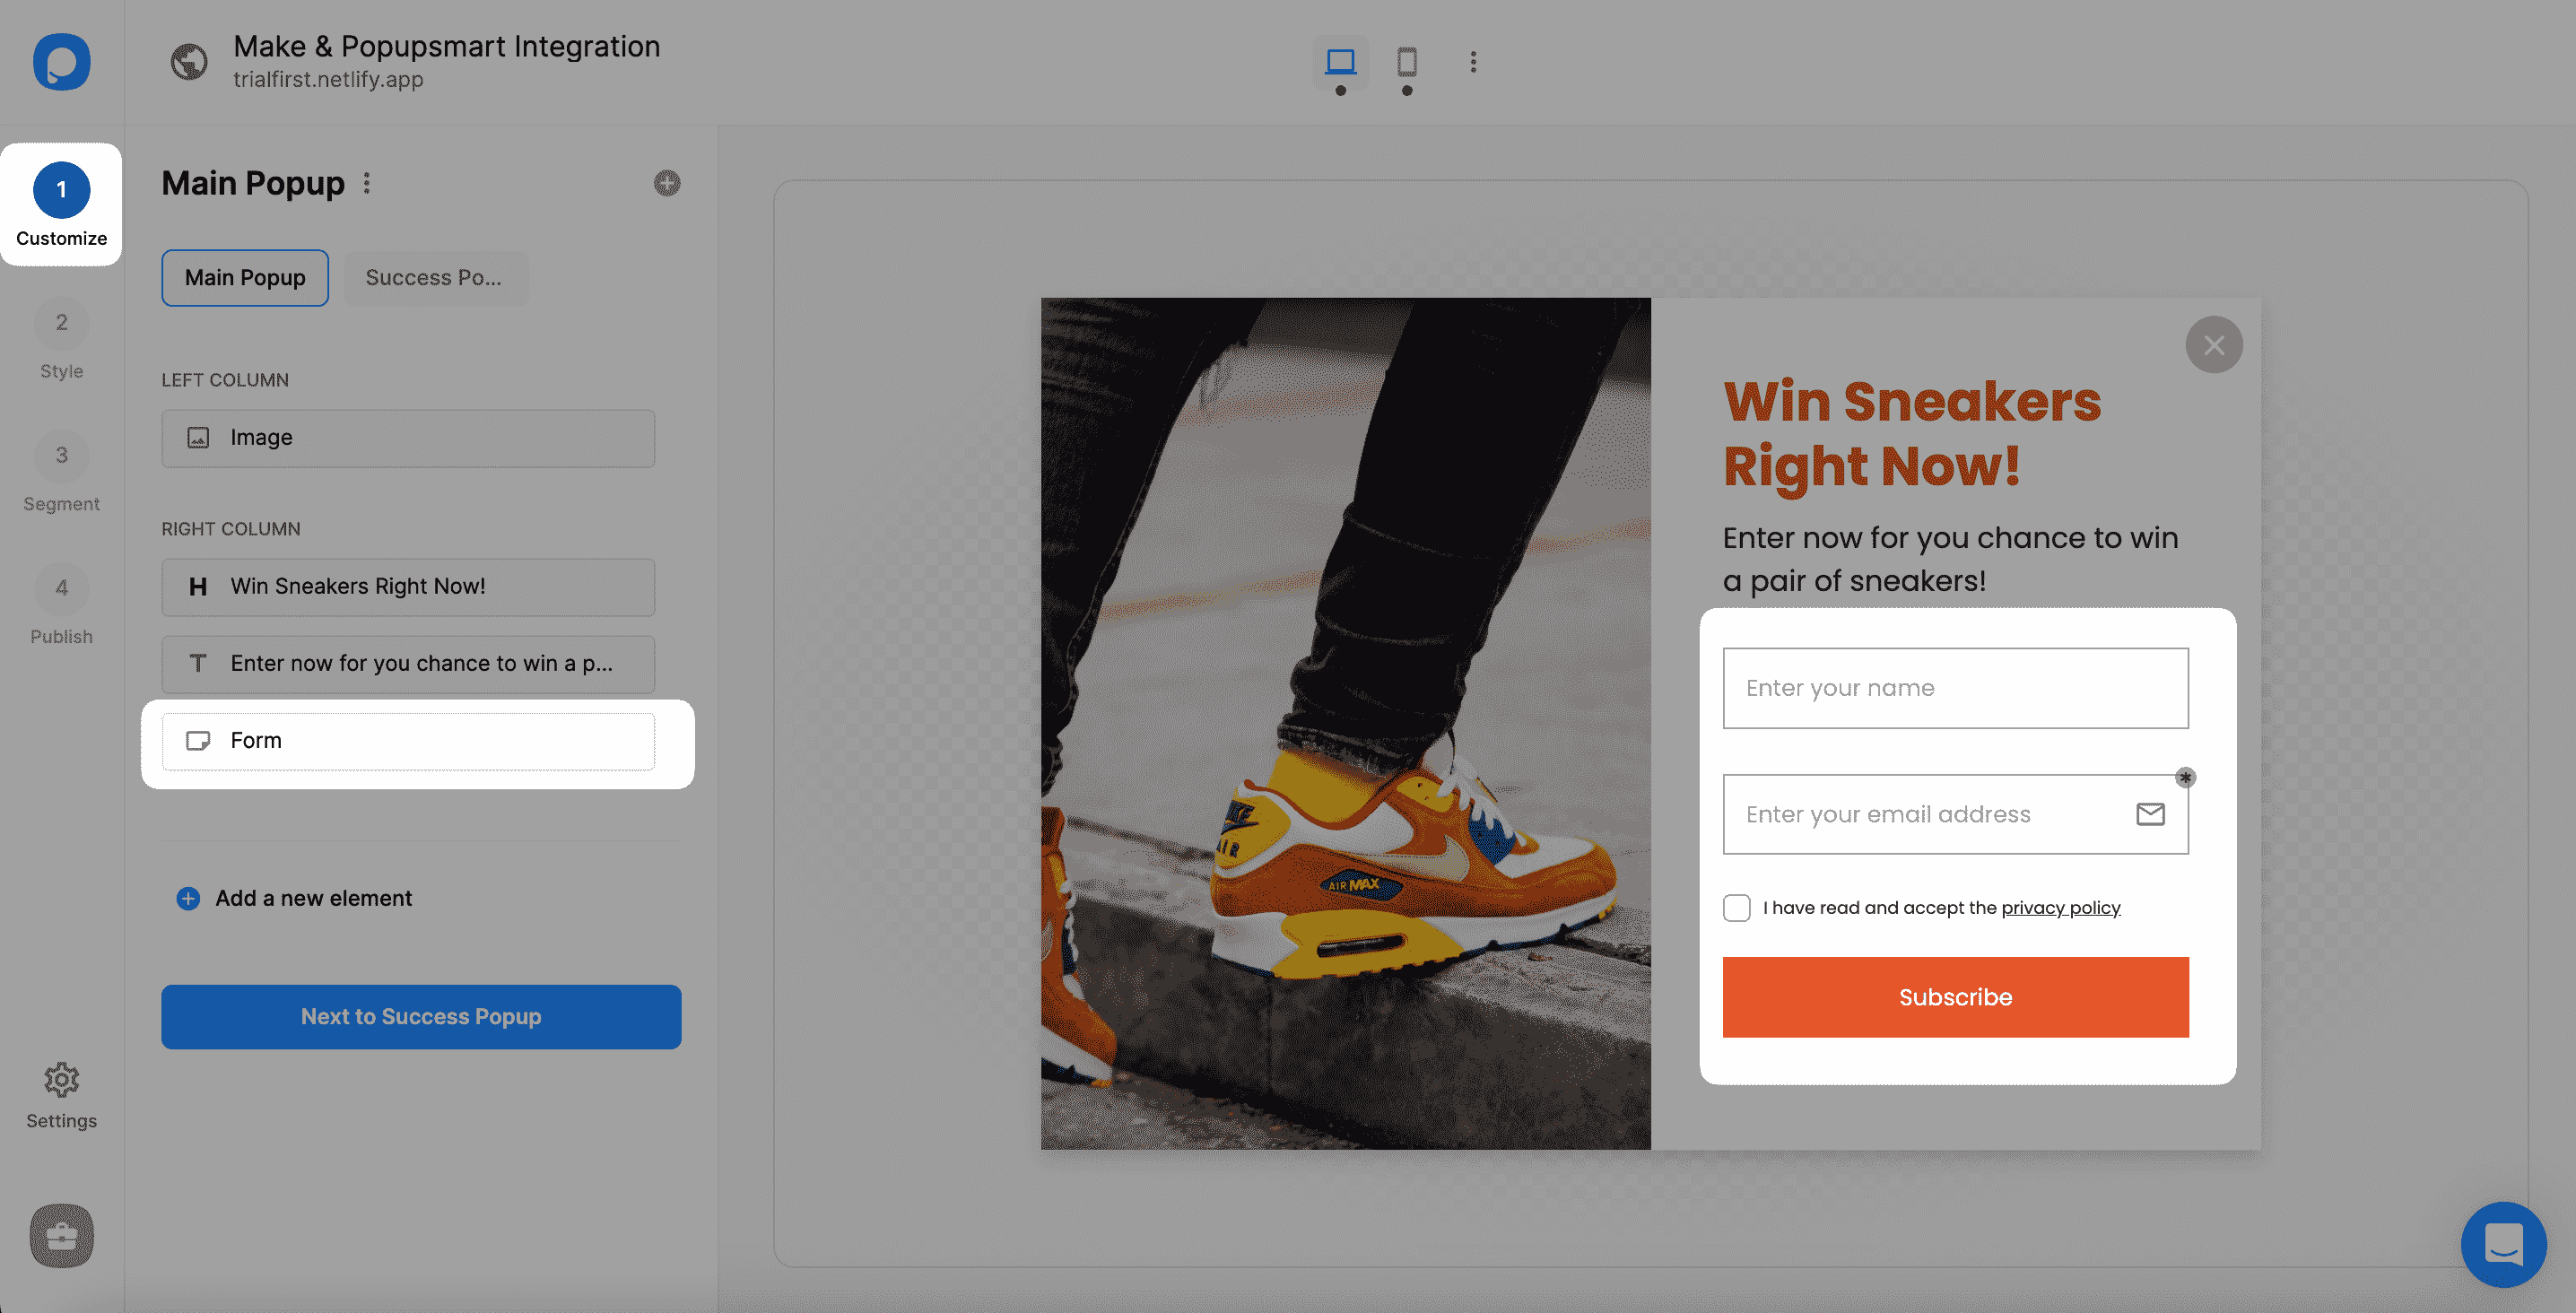Select the Main Popup tab
The width and height of the screenshot is (2576, 1313).
point(245,276)
